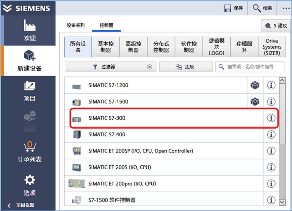This screenshot has width=292, height=211.
Task: Click the 比较 compare button
Action: [186, 67]
